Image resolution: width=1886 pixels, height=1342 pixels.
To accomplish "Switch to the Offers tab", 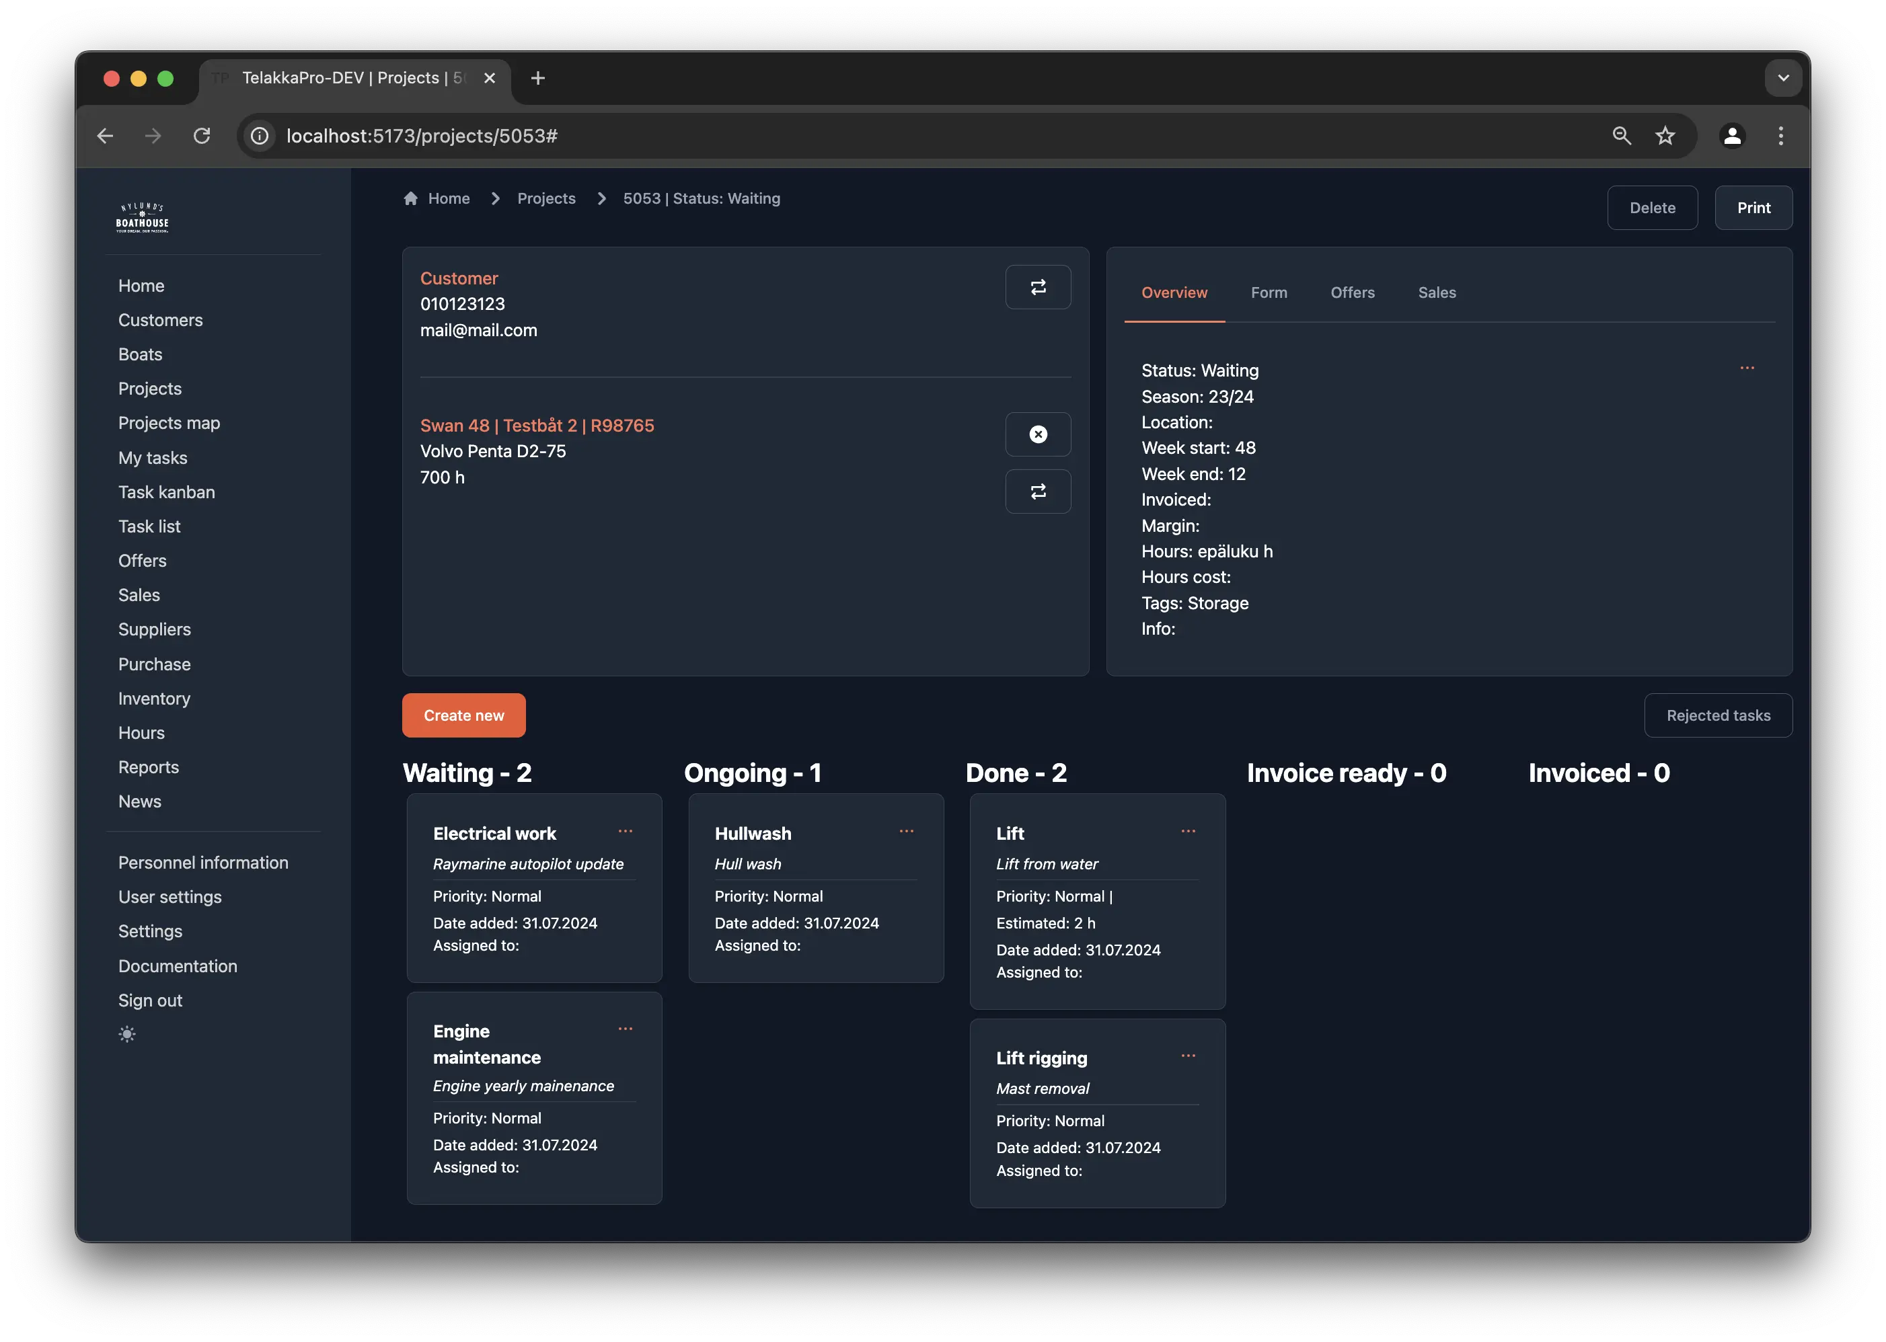I will click(x=1352, y=292).
